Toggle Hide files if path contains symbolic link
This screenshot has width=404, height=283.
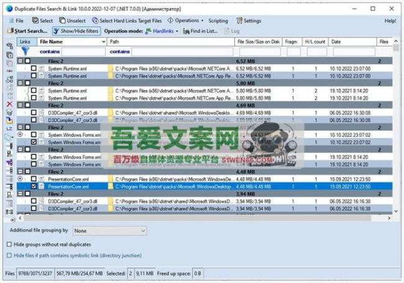tap(9, 256)
